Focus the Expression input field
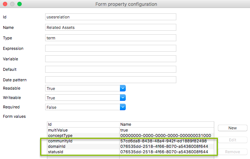The image size is (250, 159). click(110, 48)
